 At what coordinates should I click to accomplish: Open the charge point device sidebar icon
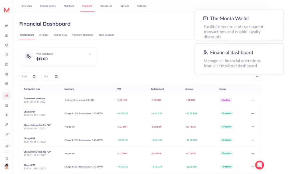point(7,105)
